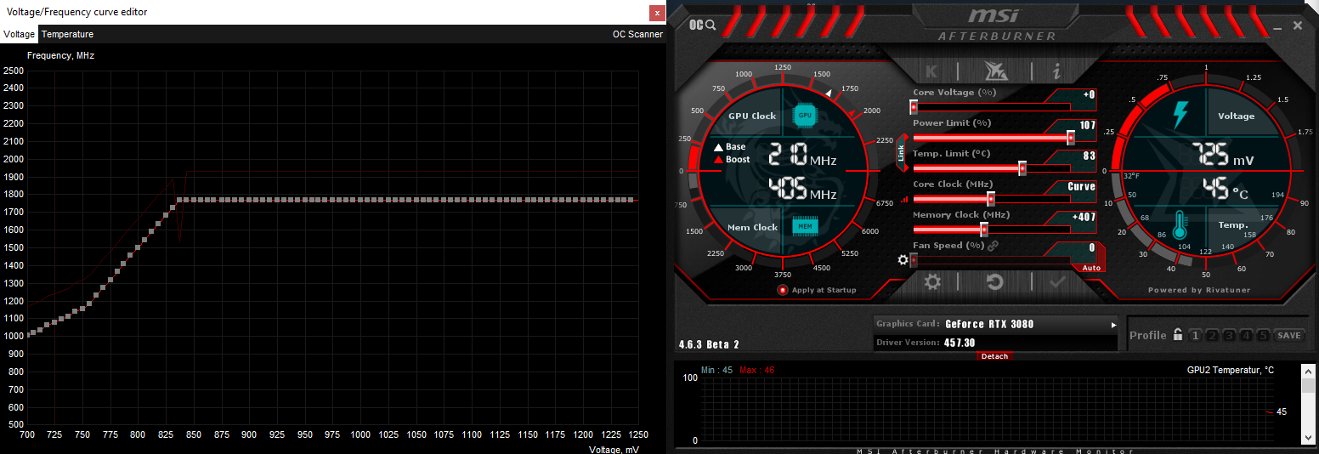
Task: Launch MSI Kombustor with K icon
Action: click(x=931, y=71)
